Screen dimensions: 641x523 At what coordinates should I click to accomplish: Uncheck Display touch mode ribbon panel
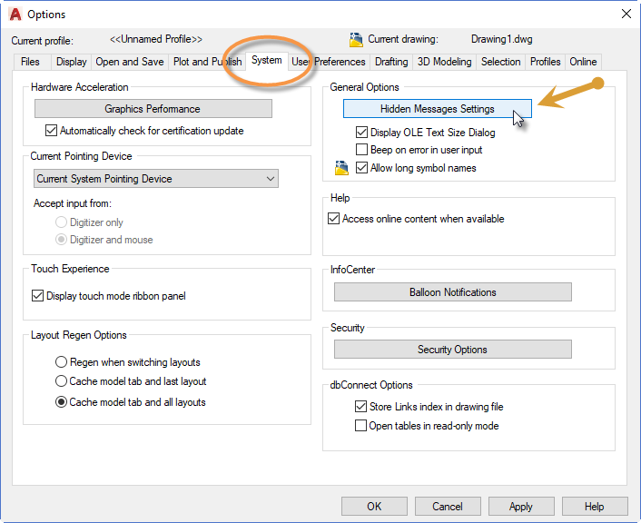[38, 295]
